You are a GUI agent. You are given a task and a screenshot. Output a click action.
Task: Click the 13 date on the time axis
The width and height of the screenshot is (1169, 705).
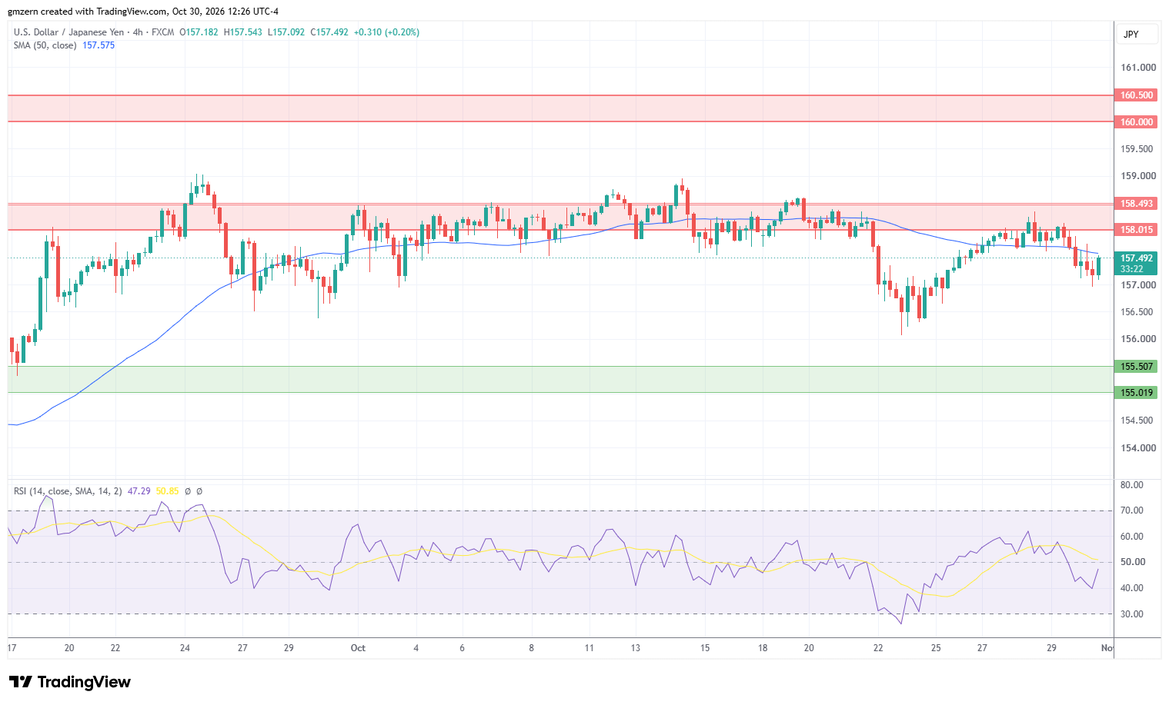point(636,648)
